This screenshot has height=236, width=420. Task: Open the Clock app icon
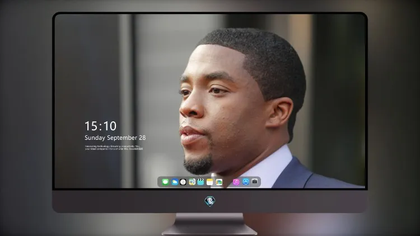click(183, 182)
